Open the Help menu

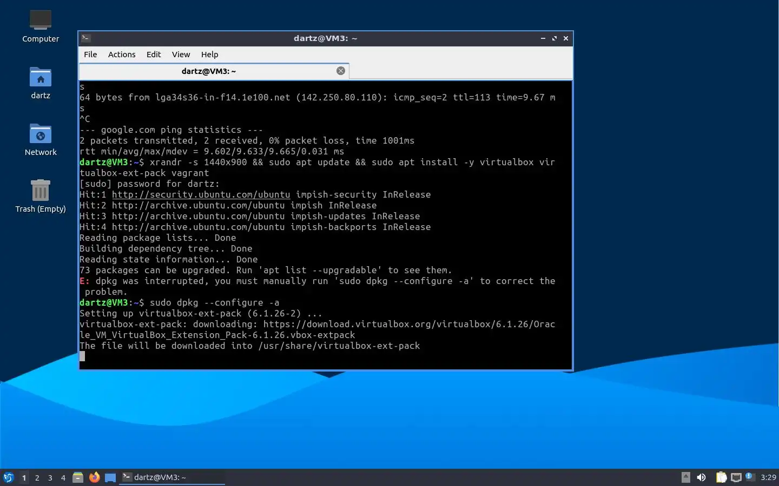[x=209, y=55]
